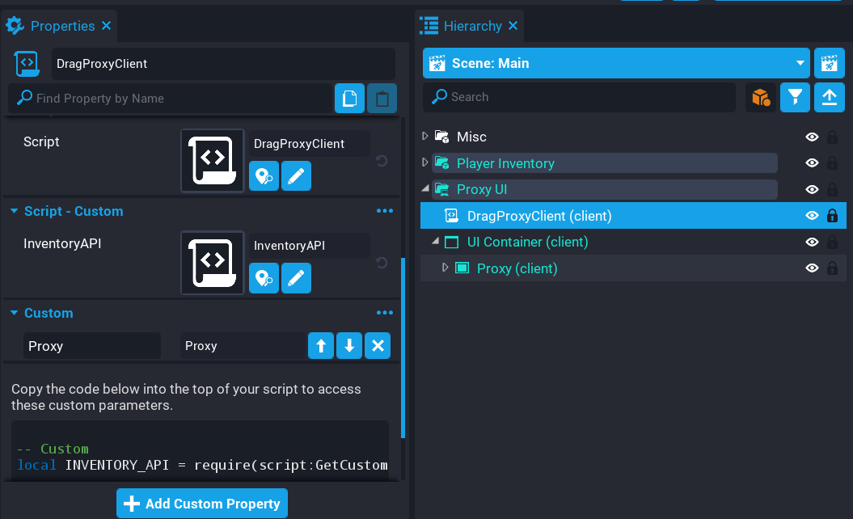Click the publish upload icon in Hierarchy panel
Screen dimensions: 853x519
pyautogui.click(x=829, y=97)
